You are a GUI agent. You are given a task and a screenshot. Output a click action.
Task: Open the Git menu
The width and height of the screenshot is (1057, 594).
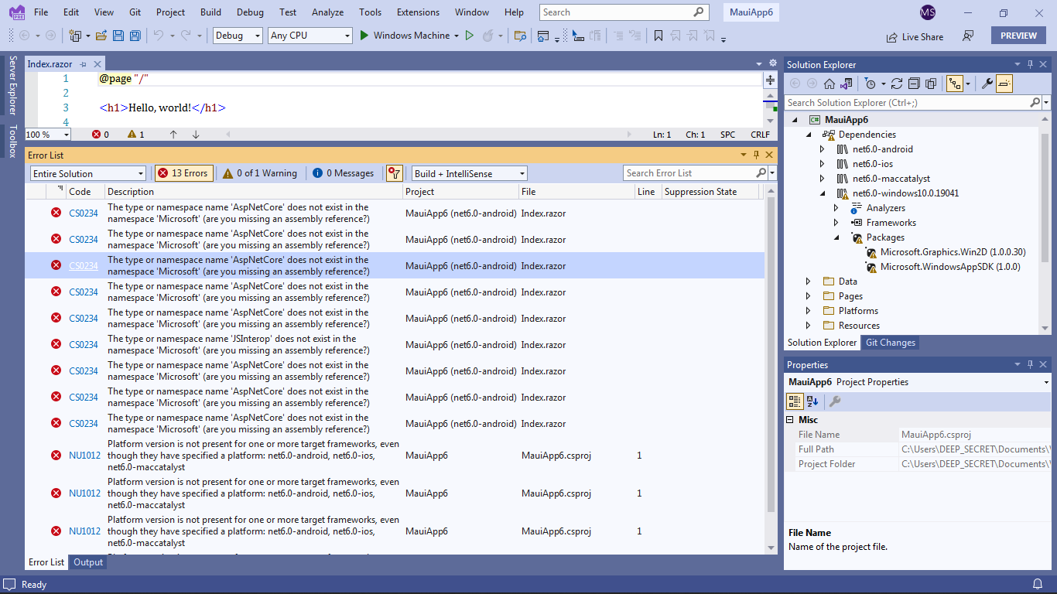(x=135, y=12)
